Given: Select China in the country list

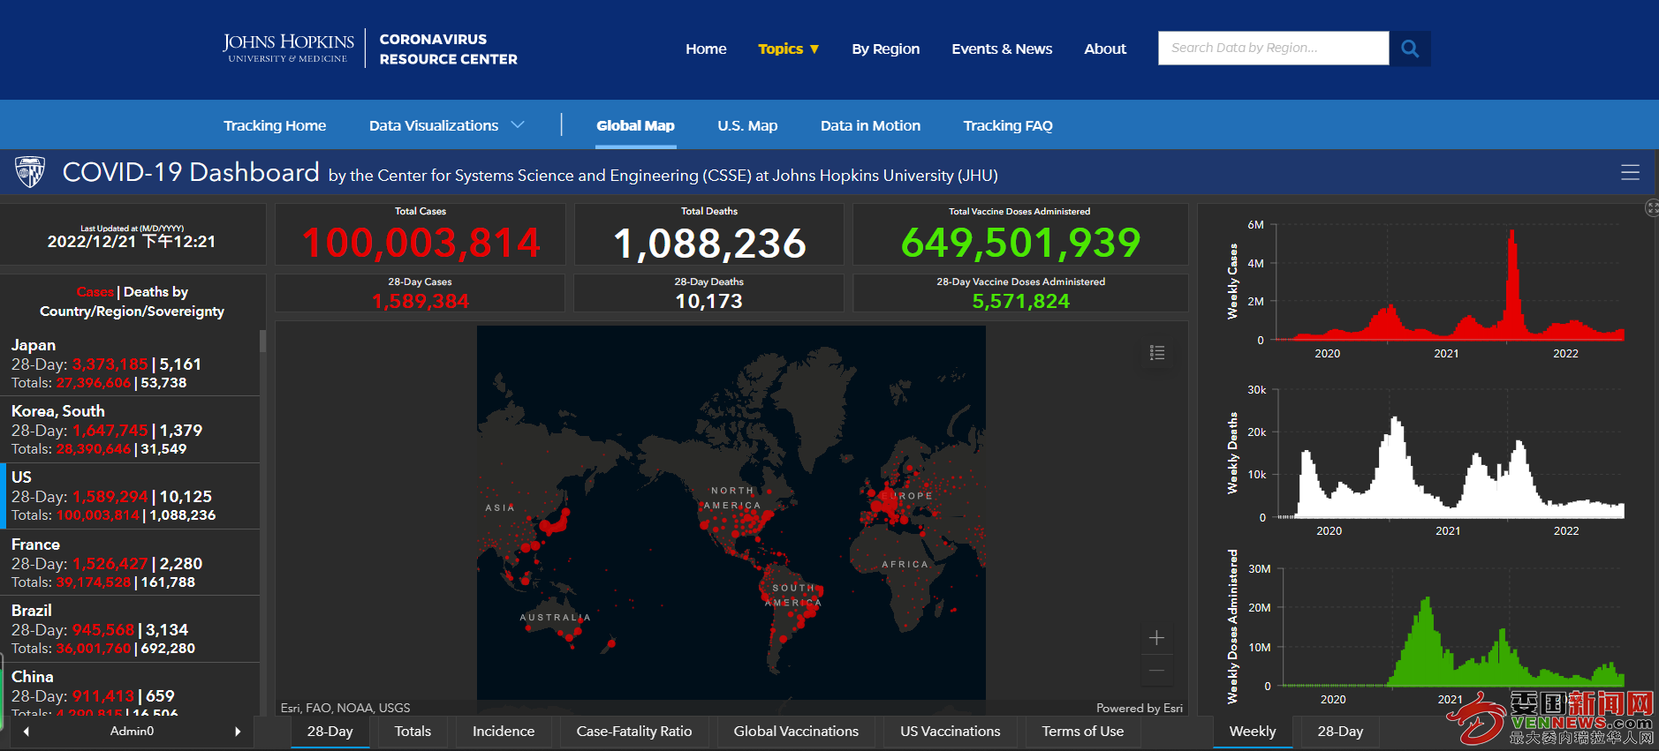Looking at the screenshot, I should (130, 689).
